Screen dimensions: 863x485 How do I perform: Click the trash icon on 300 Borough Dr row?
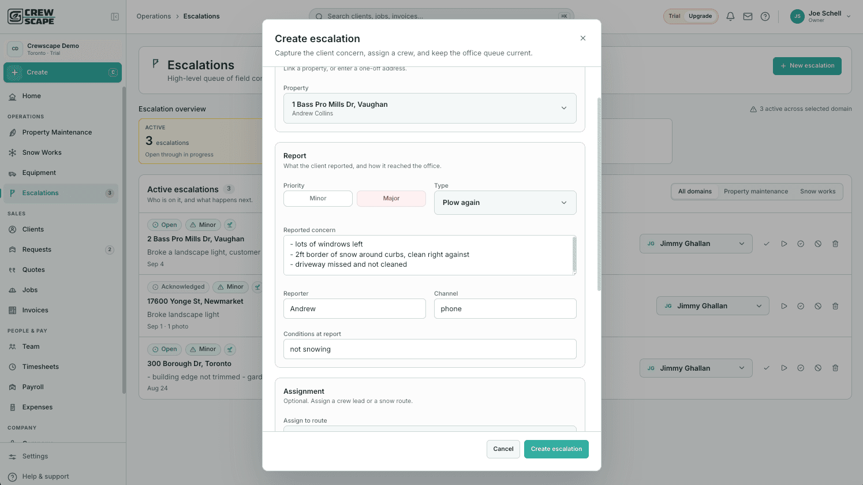tap(835, 368)
